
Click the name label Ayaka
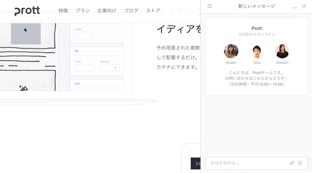[231, 63]
